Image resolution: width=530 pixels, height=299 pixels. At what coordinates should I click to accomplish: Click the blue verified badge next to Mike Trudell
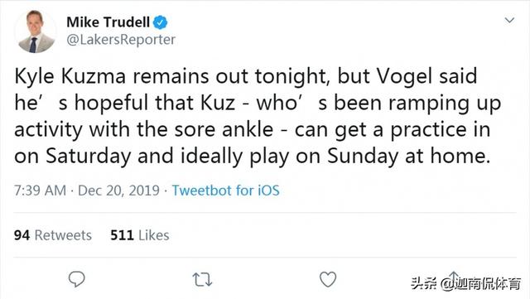[160, 22]
